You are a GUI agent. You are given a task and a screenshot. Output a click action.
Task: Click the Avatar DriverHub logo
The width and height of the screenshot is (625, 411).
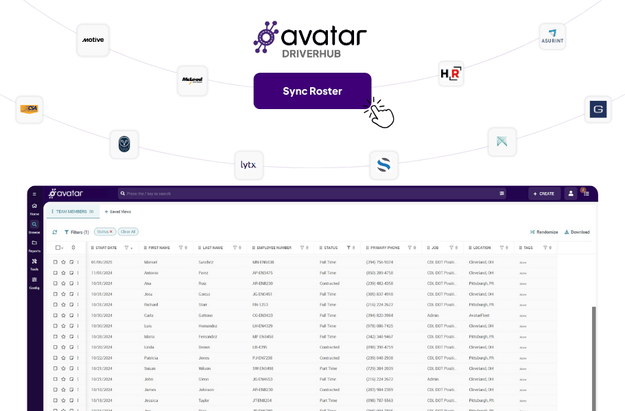point(310,39)
